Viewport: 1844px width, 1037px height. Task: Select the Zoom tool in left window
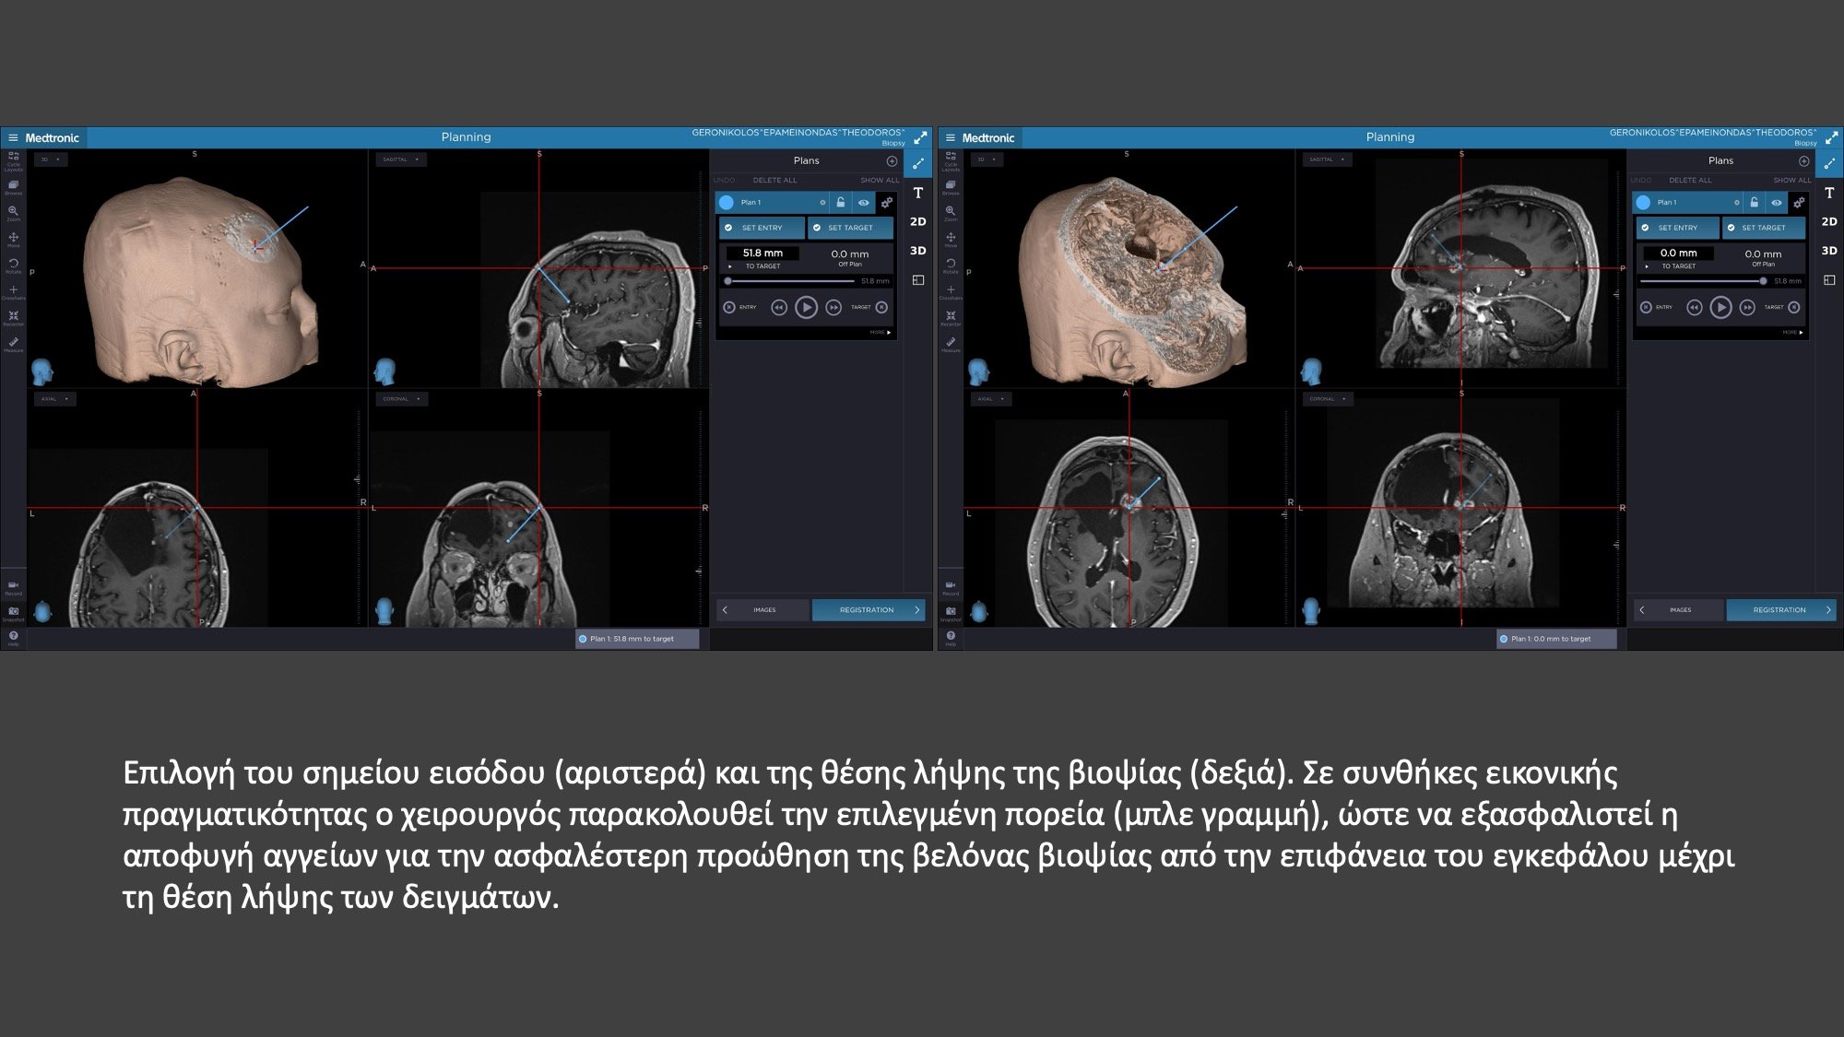13,213
